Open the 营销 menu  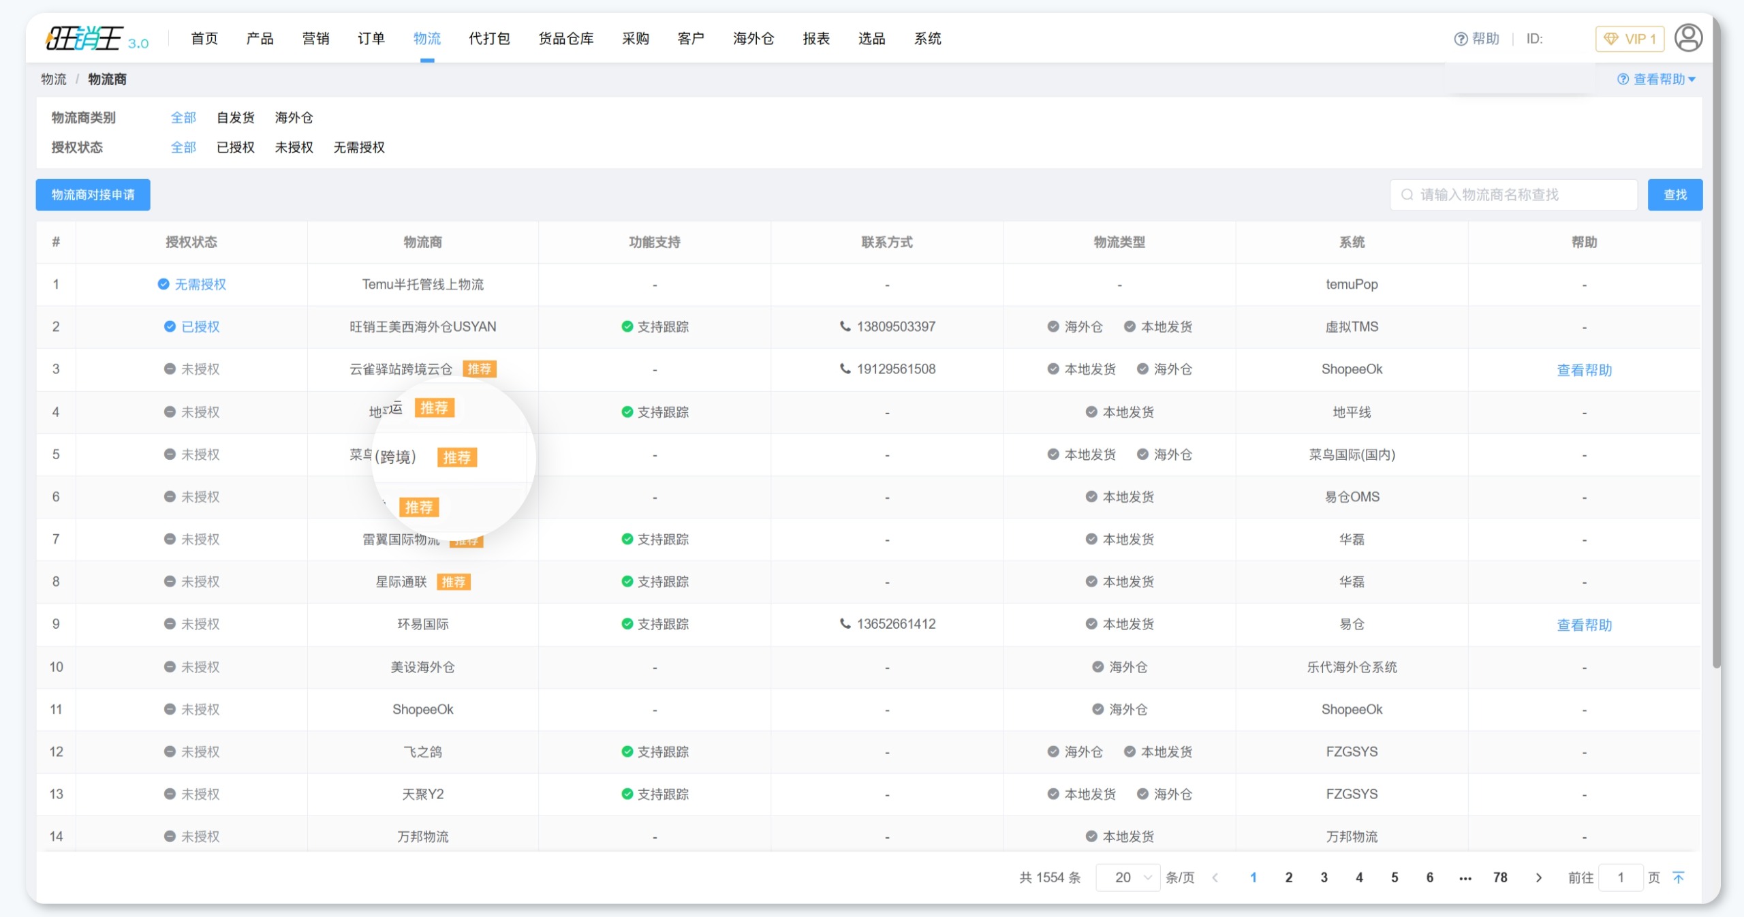315,38
